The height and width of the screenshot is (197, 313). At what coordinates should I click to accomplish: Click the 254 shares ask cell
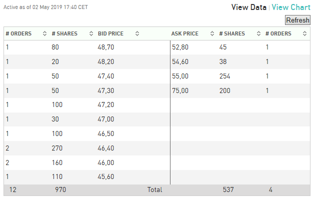tap(225, 76)
